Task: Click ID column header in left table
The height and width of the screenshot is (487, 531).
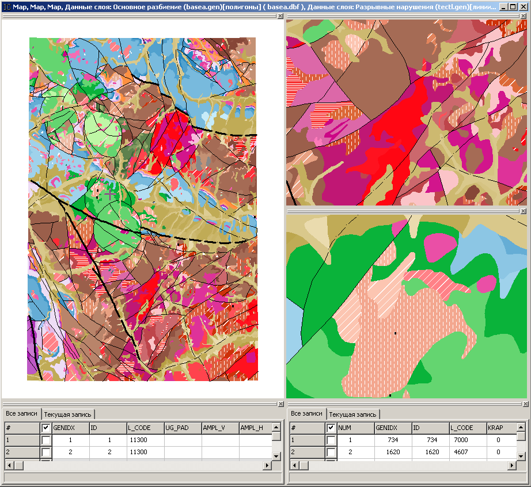Action: [108, 428]
